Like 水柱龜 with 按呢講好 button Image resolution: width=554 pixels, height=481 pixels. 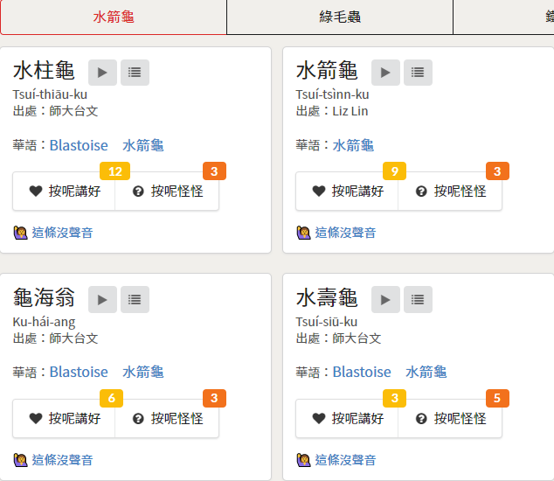click(65, 192)
